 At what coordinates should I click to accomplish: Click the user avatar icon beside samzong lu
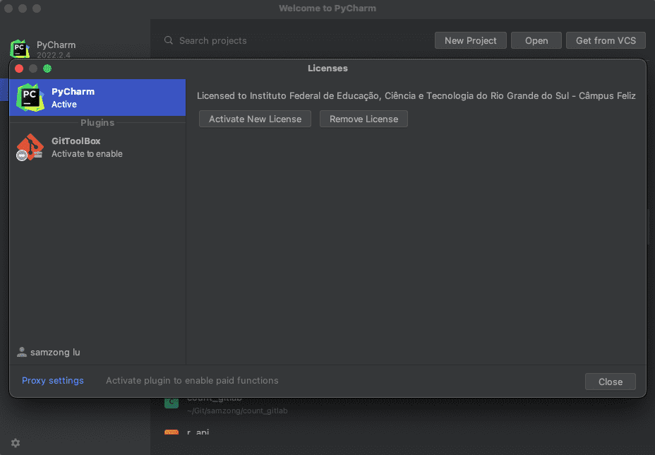click(x=22, y=352)
